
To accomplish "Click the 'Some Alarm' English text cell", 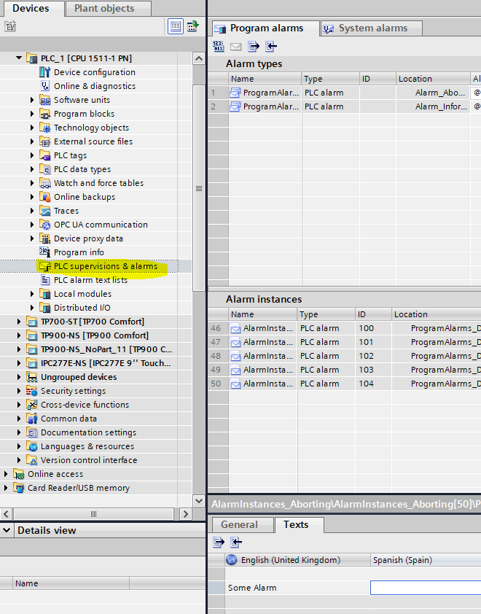I will coord(297,588).
